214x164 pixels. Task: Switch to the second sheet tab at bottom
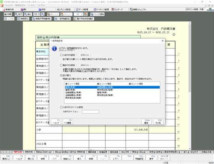28,152
